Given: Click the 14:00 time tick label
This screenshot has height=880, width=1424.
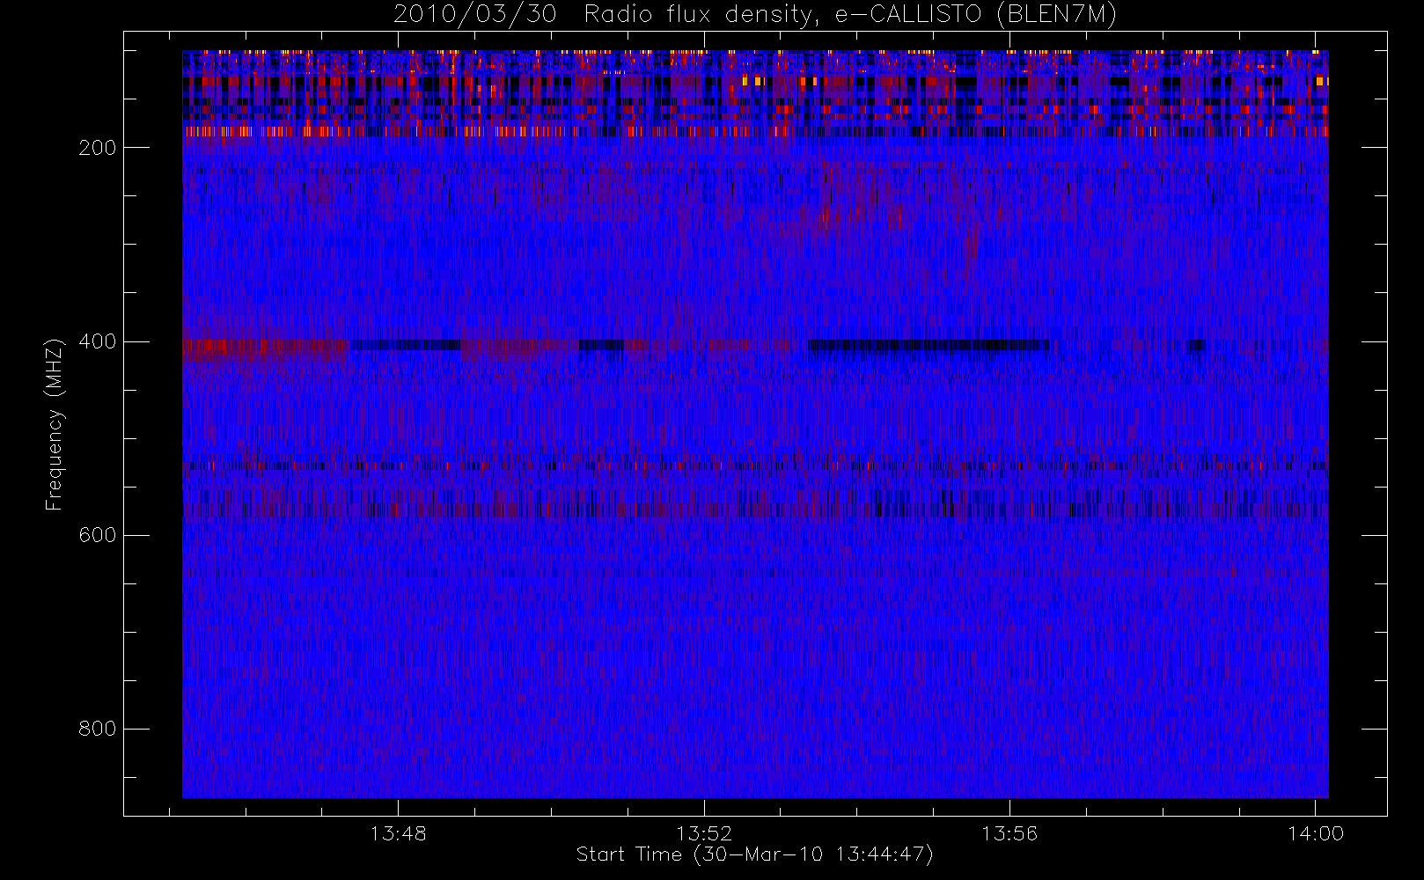Looking at the screenshot, I should tap(1316, 833).
